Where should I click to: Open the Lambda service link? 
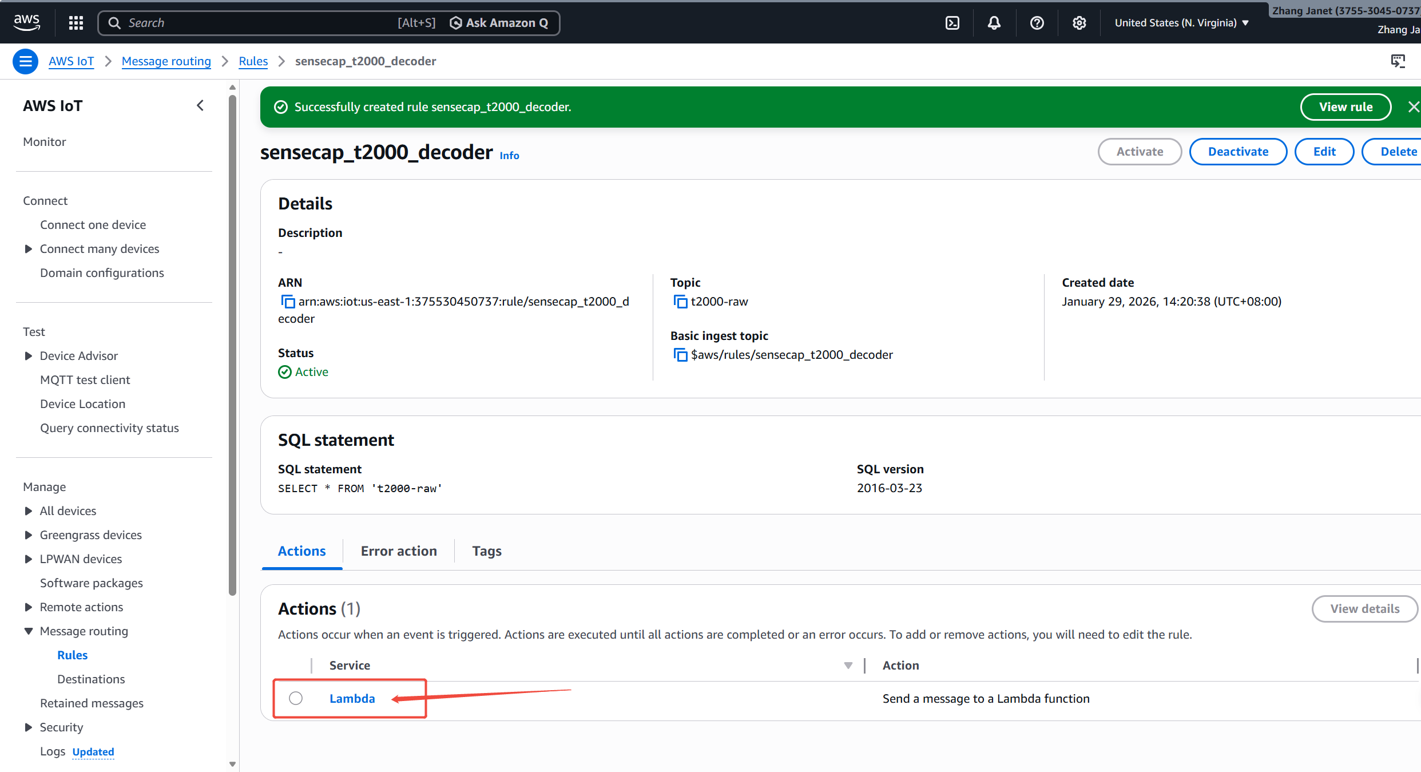click(352, 698)
